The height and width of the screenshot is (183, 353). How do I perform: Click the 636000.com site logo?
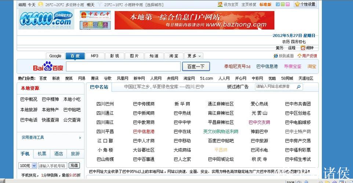(x=46, y=19)
